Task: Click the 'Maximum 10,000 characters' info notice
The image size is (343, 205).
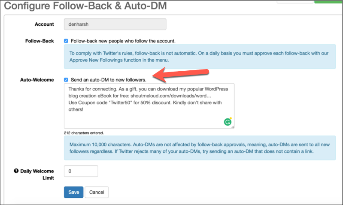Action: tap(200, 148)
